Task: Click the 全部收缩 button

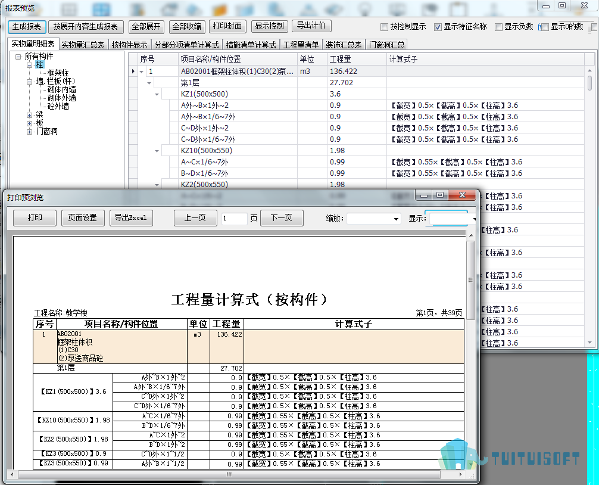Action: pos(187,27)
